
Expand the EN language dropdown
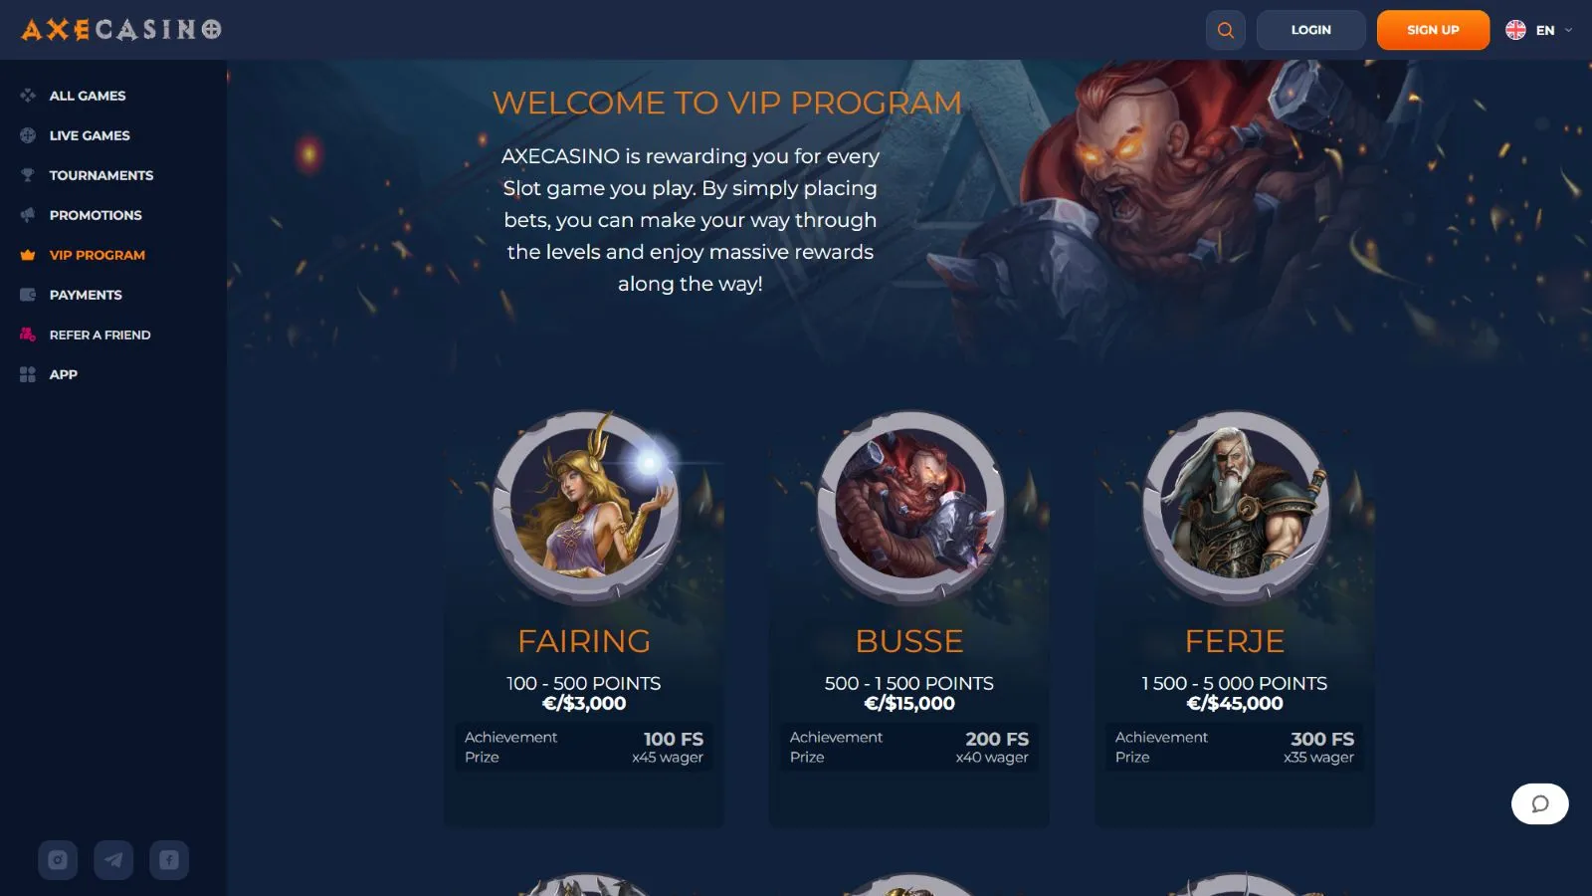click(1539, 30)
